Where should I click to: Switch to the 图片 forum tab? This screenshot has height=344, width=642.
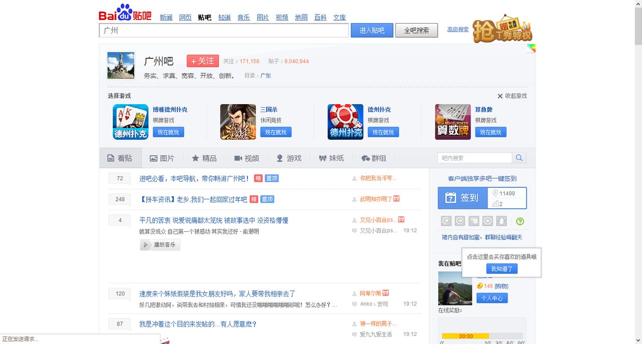click(x=162, y=158)
